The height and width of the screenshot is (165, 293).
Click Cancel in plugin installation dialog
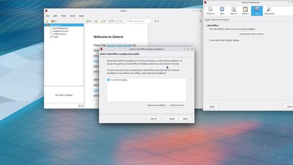click(x=153, y=119)
